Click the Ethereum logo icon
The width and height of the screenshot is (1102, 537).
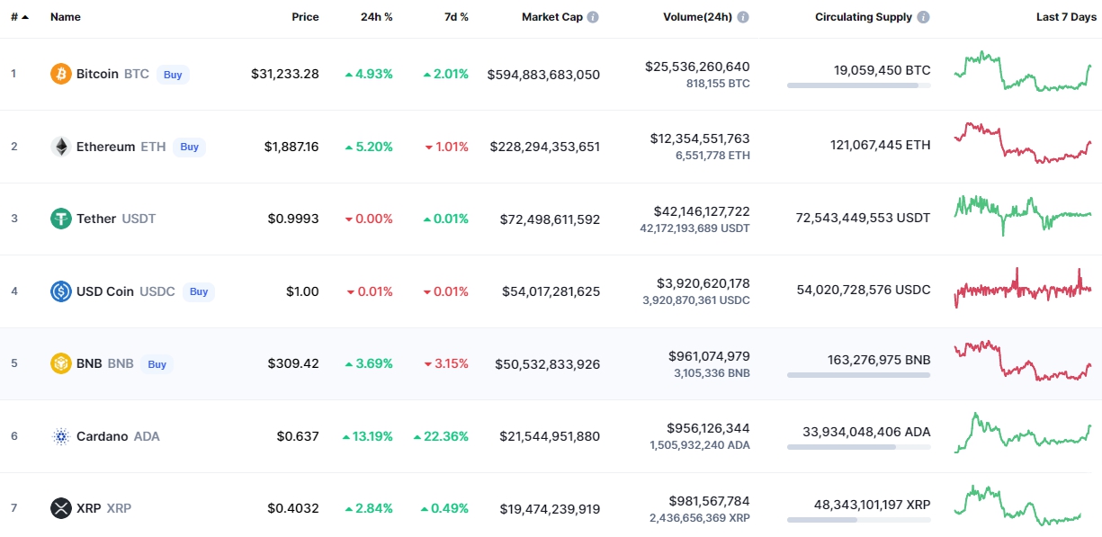(60, 147)
